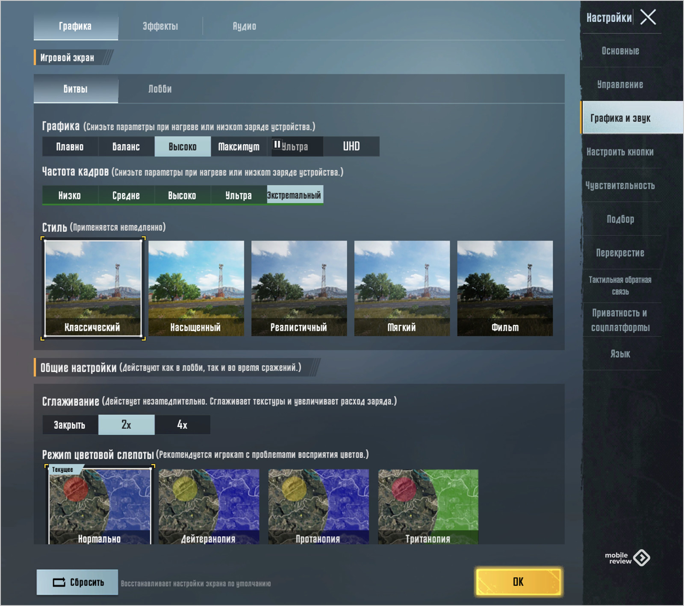Select the Битвы sub-tab
Viewport: 684px width, 606px height.
pos(76,89)
